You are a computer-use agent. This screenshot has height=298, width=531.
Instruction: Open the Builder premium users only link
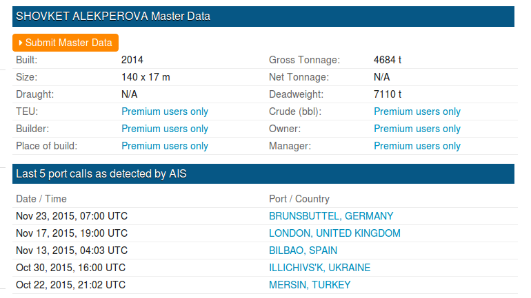pyautogui.click(x=165, y=129)
